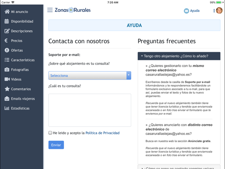
Task: Click the 'Contacta con nosotros' heading
Action: [x=79, y=41]
